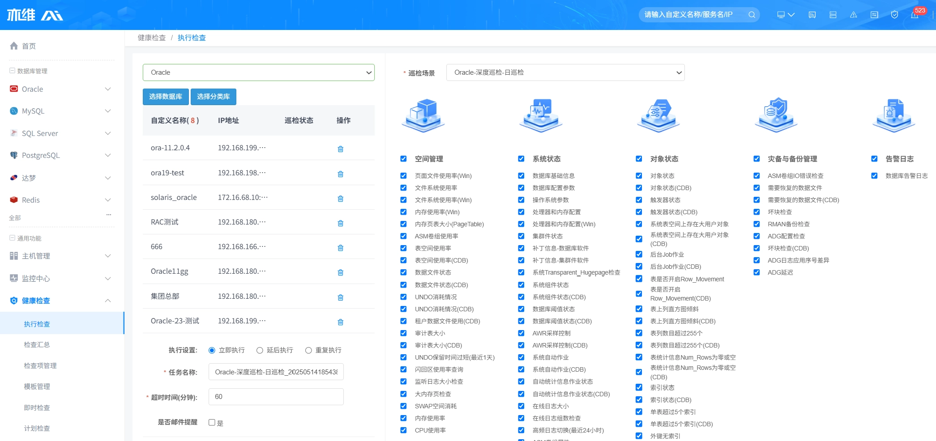Screen dimensions: 936x441
Task: Remove solaris_oracle using its trash icon
Action: tap(341, 199)
